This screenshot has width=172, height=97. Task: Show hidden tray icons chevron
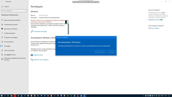(x=144, y=96)
